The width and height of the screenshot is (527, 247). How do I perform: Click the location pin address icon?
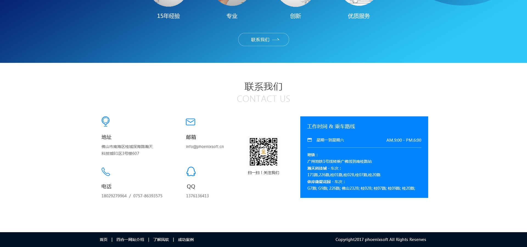click(x=105, y=121)
